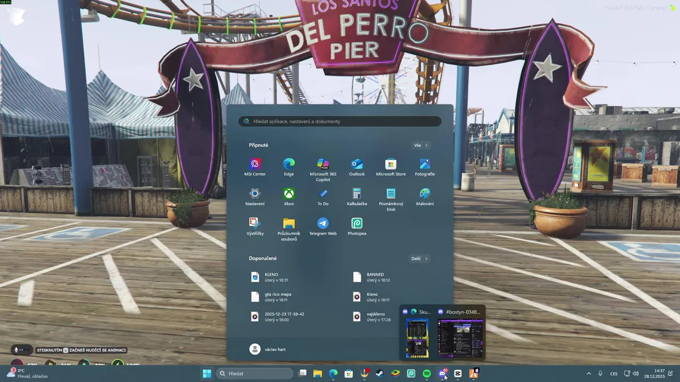This screenshot has width=680, height=382.
Task: Open the pinned Outlook app
Action: click(x=357, y=167)
